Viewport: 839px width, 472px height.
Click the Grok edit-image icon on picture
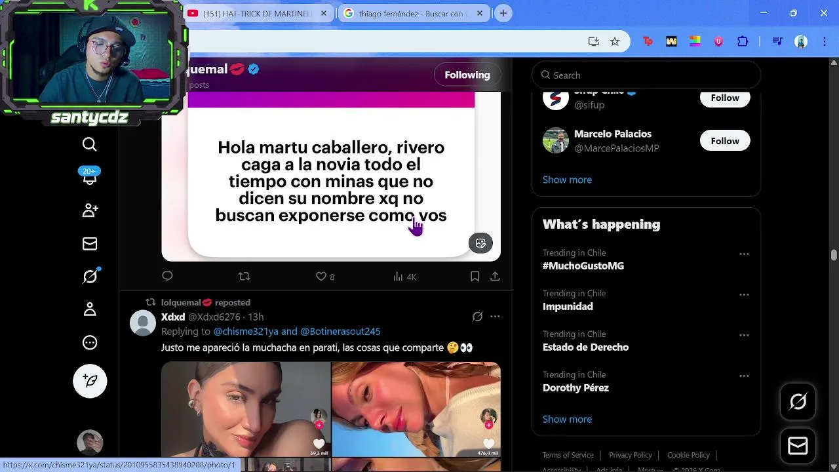480,243
